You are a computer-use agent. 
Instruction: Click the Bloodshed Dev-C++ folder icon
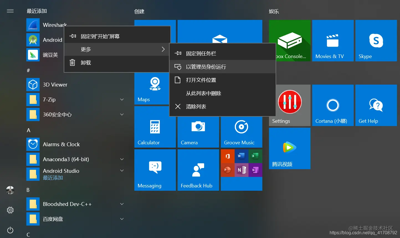tap(33, 204)
